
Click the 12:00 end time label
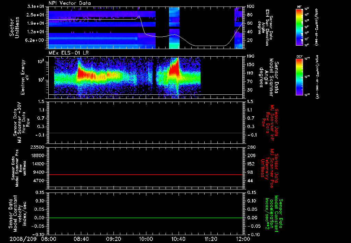click(x=243, y=239)
